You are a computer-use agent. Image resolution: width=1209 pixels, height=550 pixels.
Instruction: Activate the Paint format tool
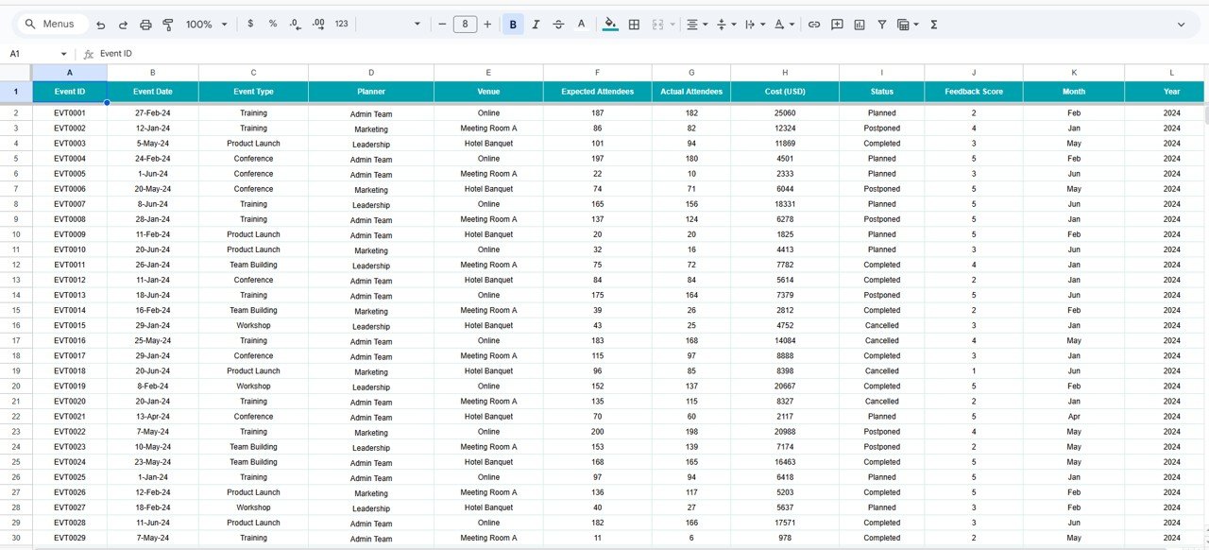tap(167, 24)
